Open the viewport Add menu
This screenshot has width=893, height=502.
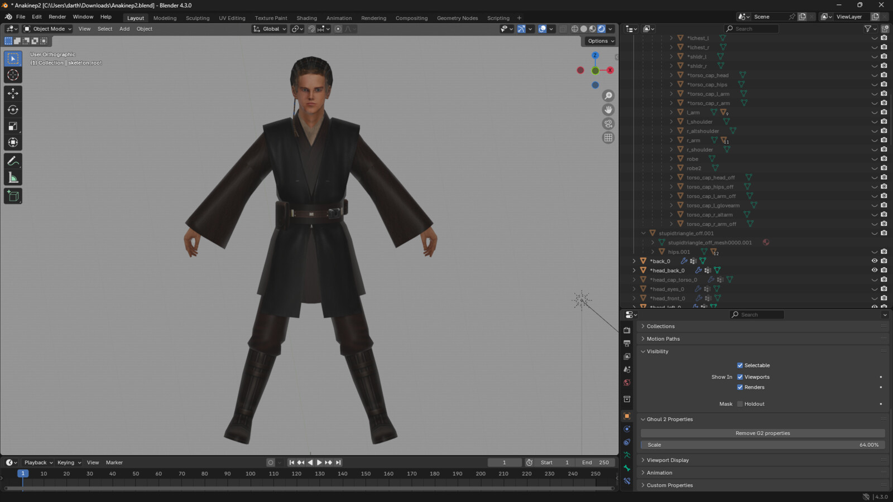(124, 29)
